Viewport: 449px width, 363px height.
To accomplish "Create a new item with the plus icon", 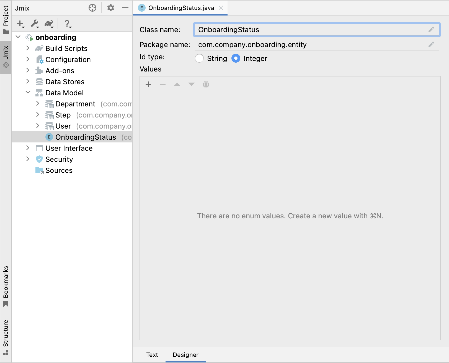I will coord(20,24).
